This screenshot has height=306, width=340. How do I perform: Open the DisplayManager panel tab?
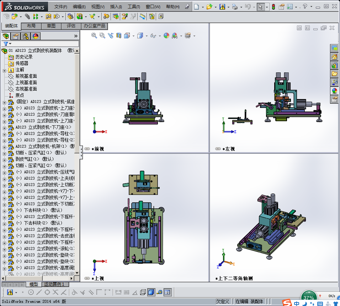(x=36, y=36)
